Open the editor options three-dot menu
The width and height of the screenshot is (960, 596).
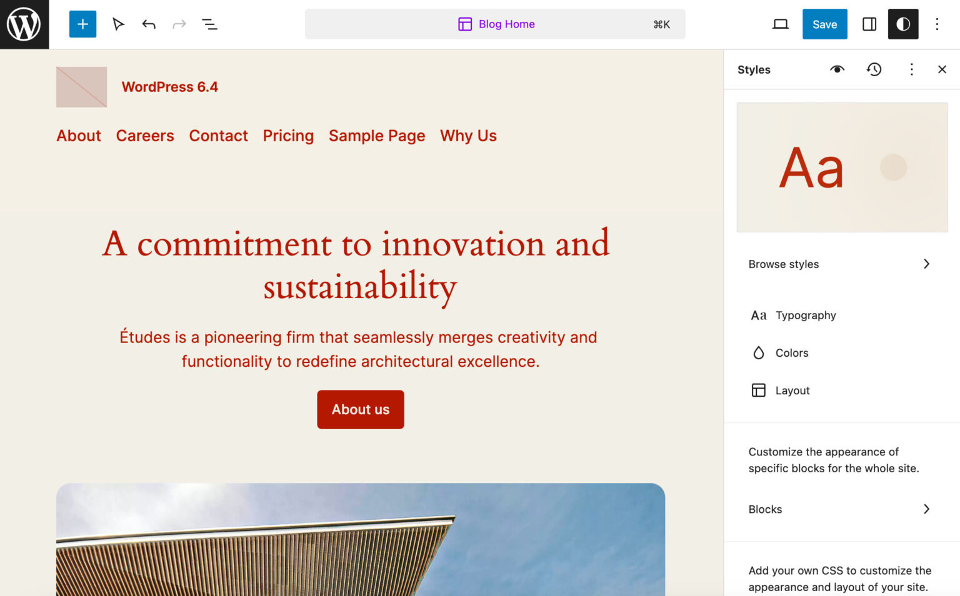[x=937, y=24]
